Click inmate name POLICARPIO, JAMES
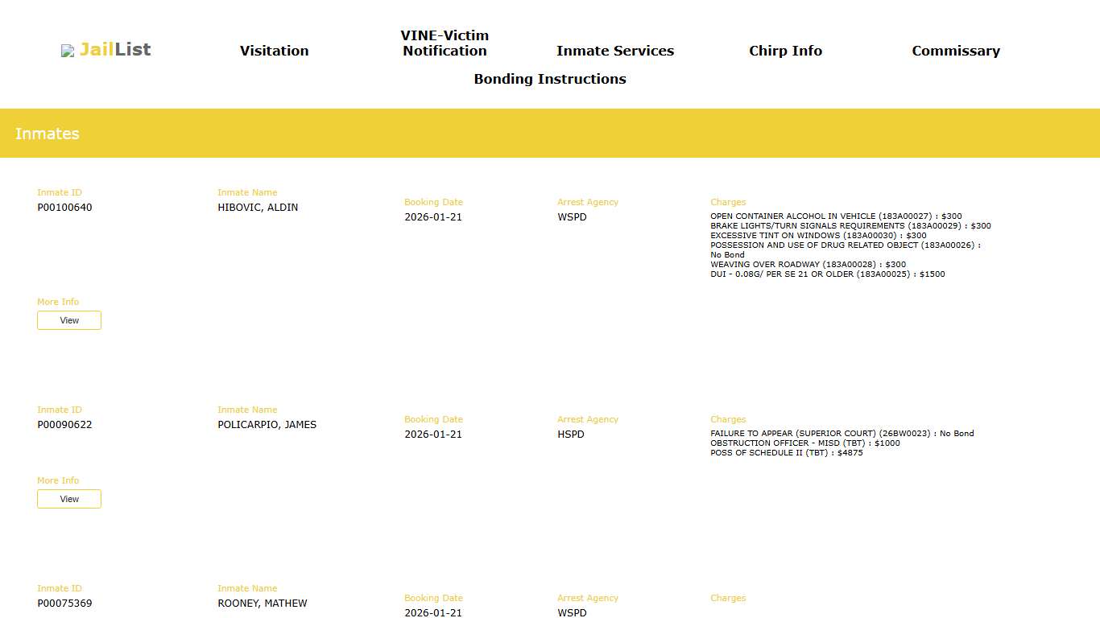Image resolution: width=1100 pixels, height=618 pixels. (x=267, y=425)
